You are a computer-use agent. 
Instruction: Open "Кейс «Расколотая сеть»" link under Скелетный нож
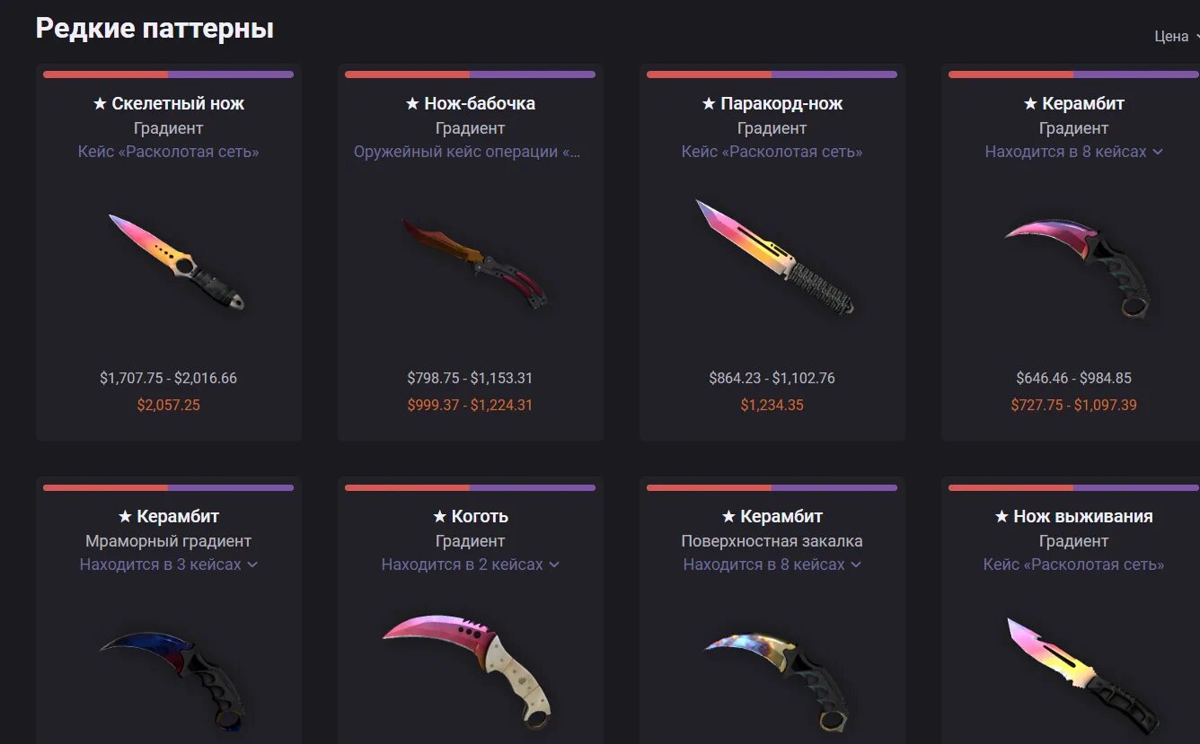coord(168,152)
